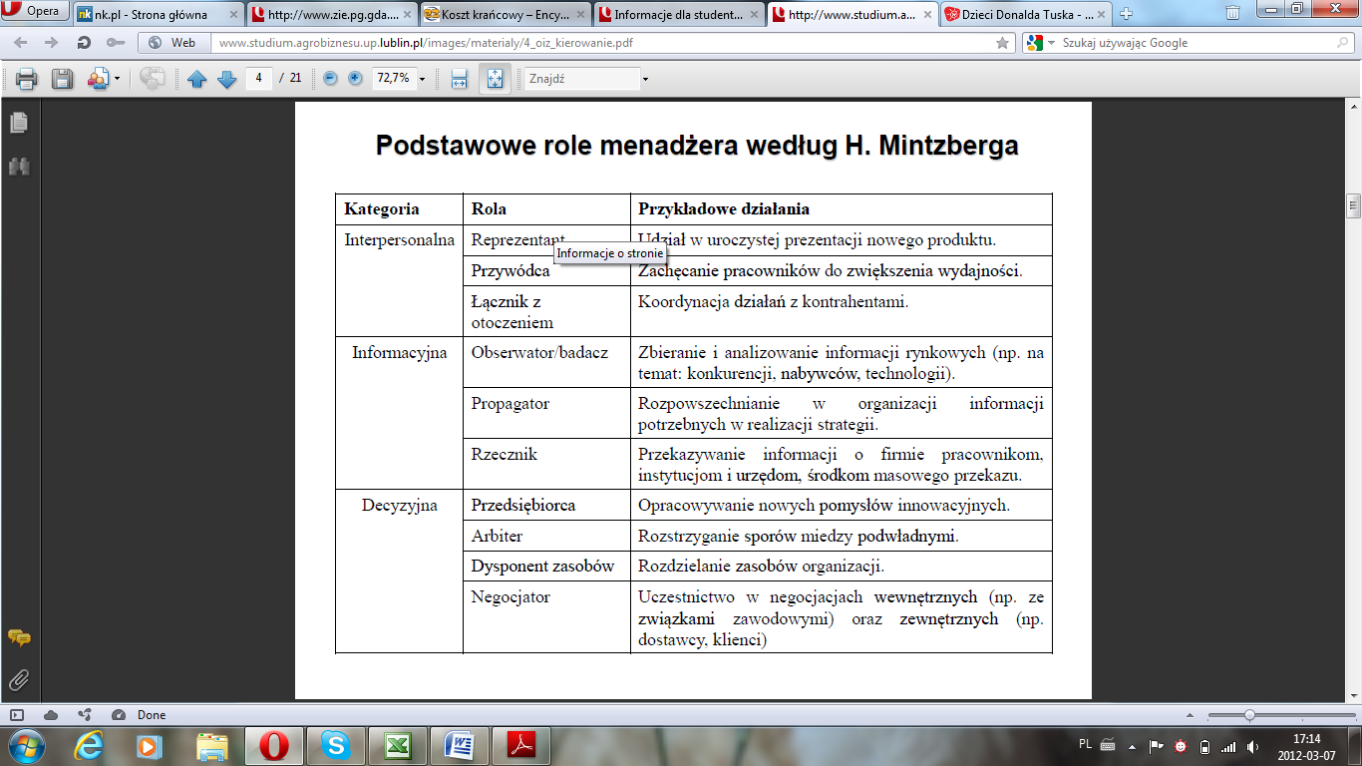Open the Opera main menu button

[35, 12]
